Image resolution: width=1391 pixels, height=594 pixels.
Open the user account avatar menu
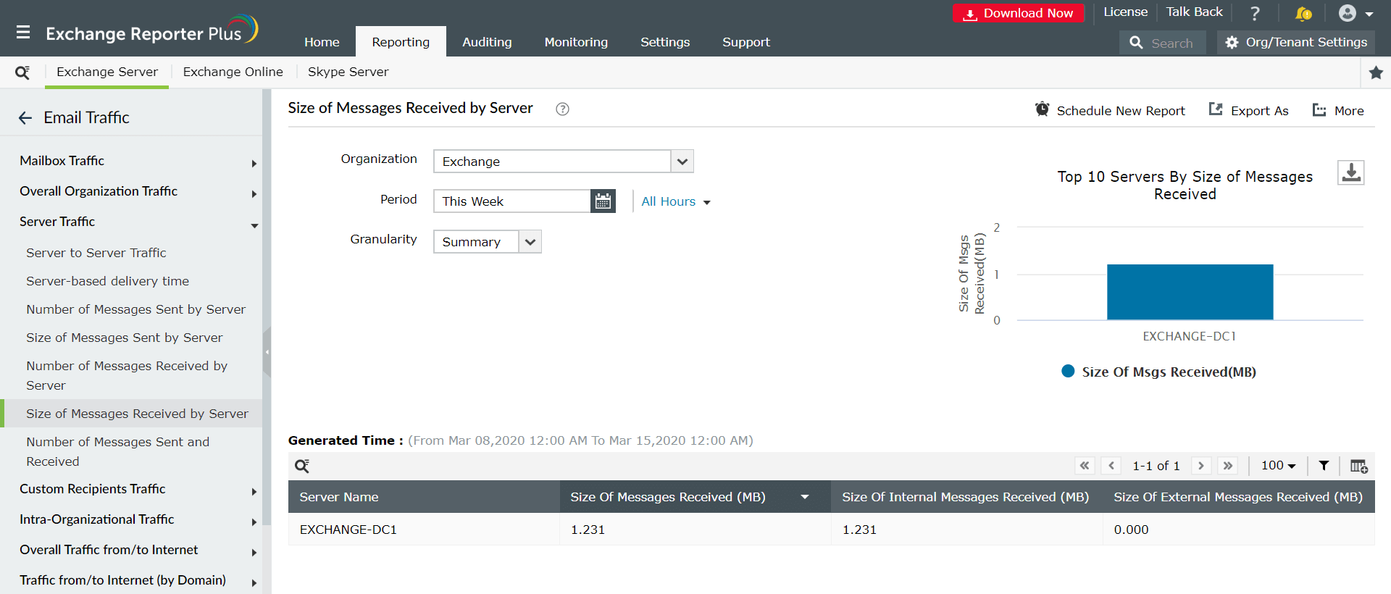click(x=1356, y=13)
